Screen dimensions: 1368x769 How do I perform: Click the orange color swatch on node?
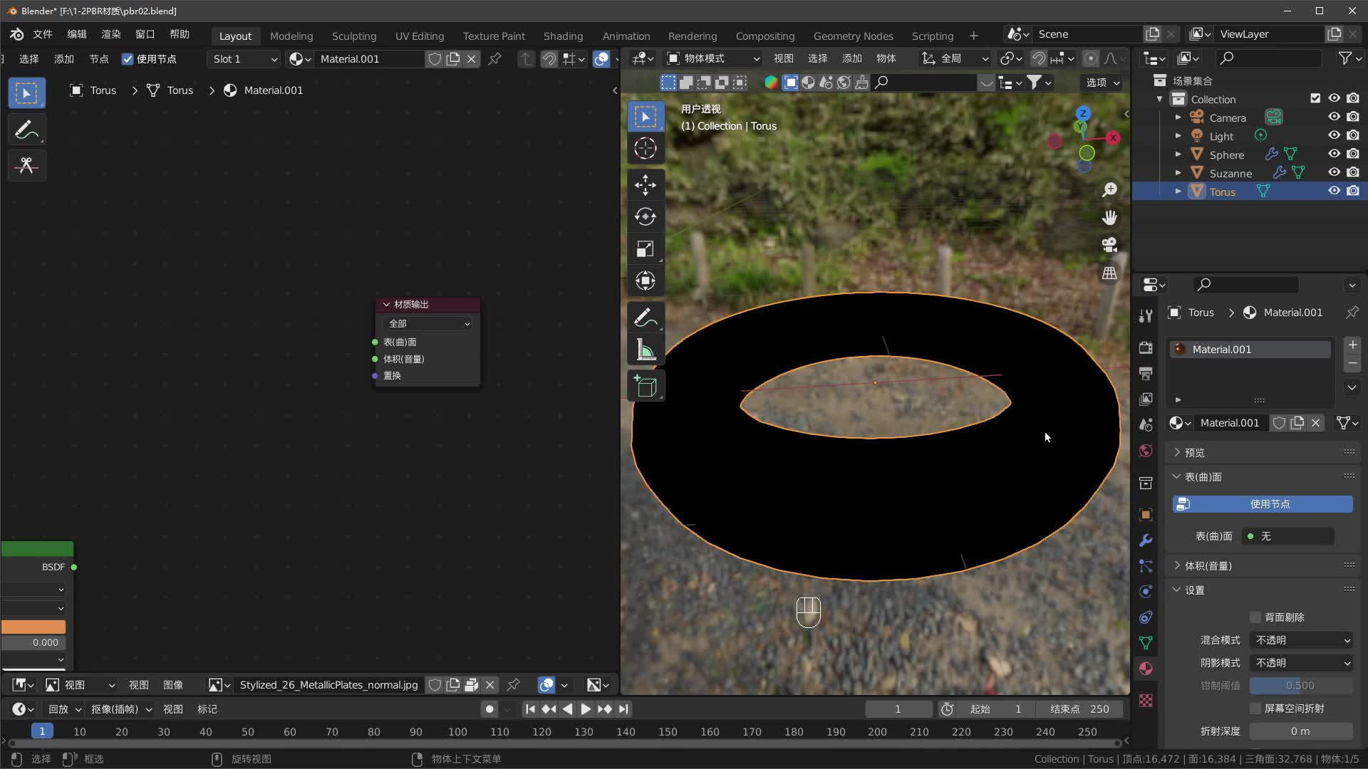click(x=33, y=627)
